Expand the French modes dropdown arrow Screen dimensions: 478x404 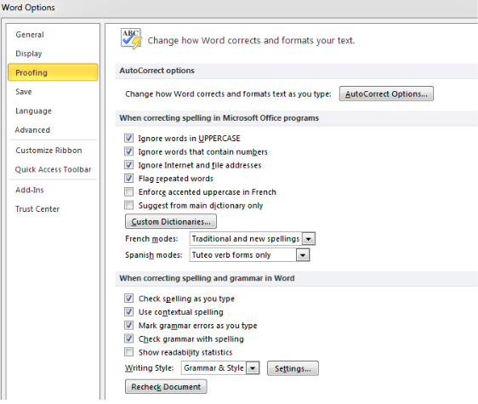(x=308, y=239)
